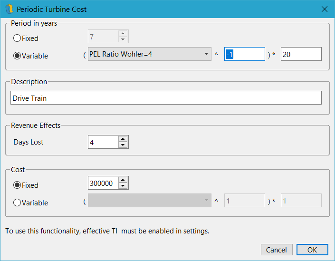Viewport: 335px width, 261px height.
Task: Click the fixed cost 300000 field
Action: (x=103, y=183)
